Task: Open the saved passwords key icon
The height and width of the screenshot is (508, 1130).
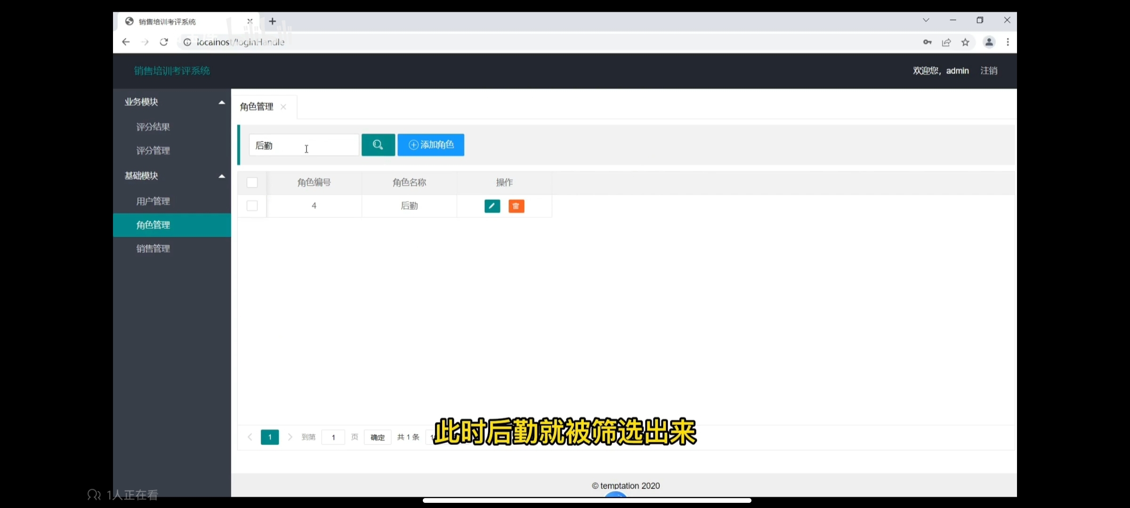Action: pyautogui.click(x=927, y=42)
